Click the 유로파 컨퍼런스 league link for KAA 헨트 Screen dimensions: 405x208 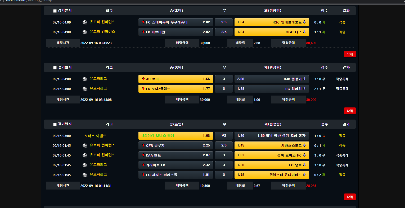(x=102, y=155)
